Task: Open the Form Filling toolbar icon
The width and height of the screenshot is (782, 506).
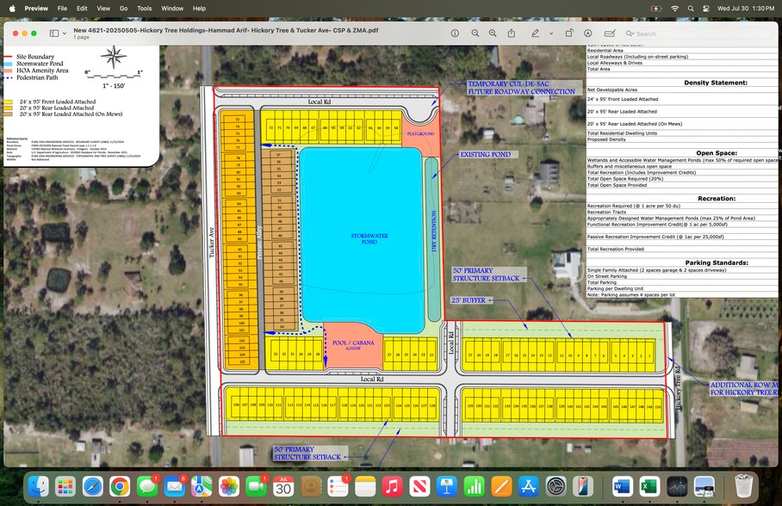Action: click(x=610, y=33)
